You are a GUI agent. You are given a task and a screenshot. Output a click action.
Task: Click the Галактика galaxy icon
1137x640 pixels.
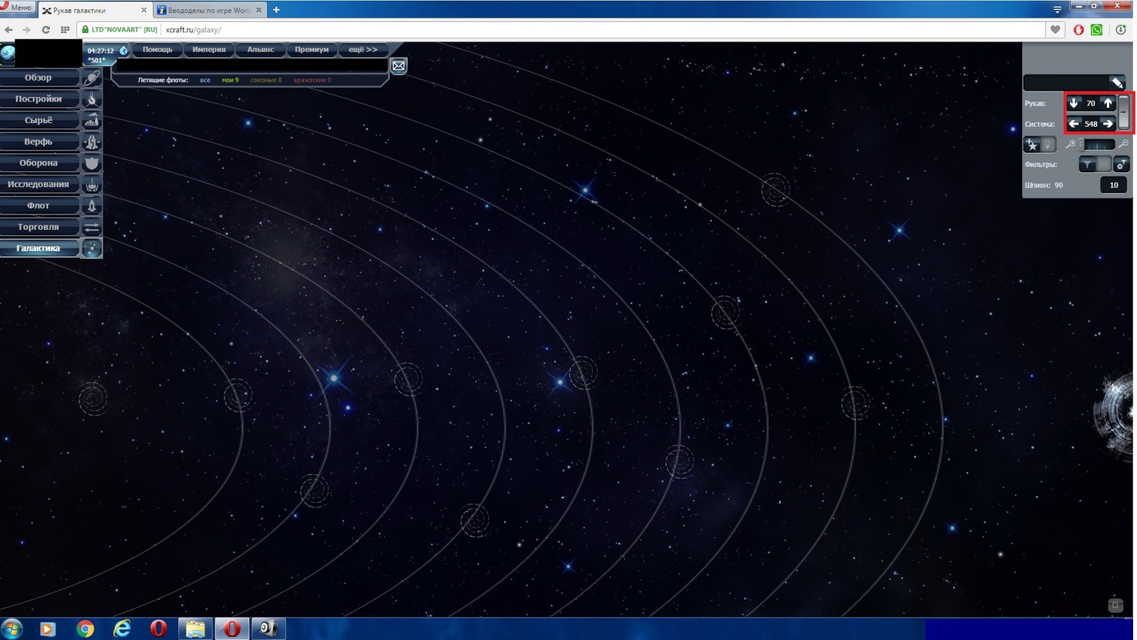[92, 248]
